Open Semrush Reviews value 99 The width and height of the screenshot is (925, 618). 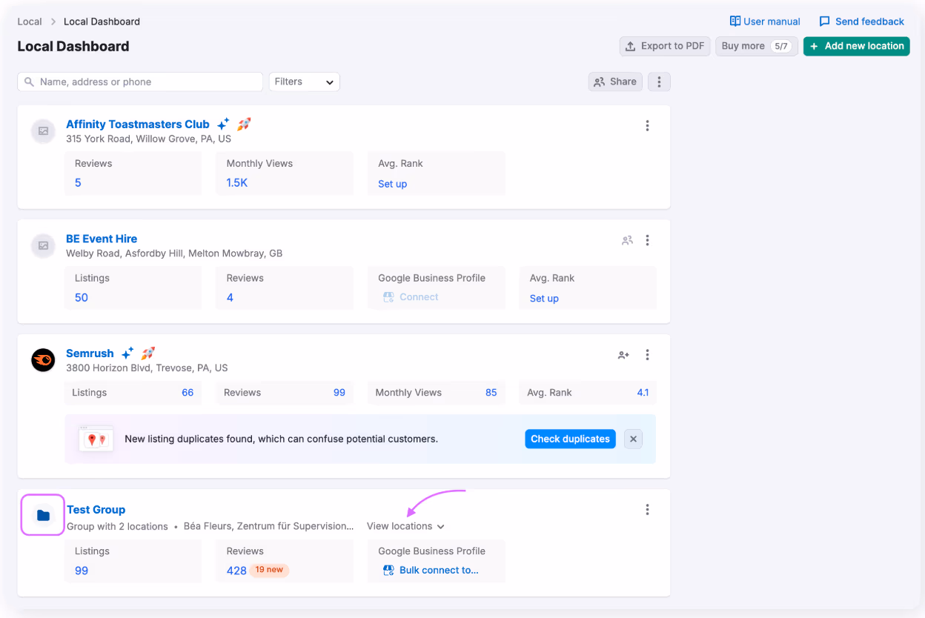(x=339, y=393)
